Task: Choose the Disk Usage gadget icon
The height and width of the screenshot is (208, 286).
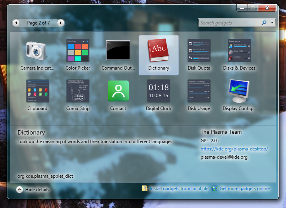Action: (199, 91)
